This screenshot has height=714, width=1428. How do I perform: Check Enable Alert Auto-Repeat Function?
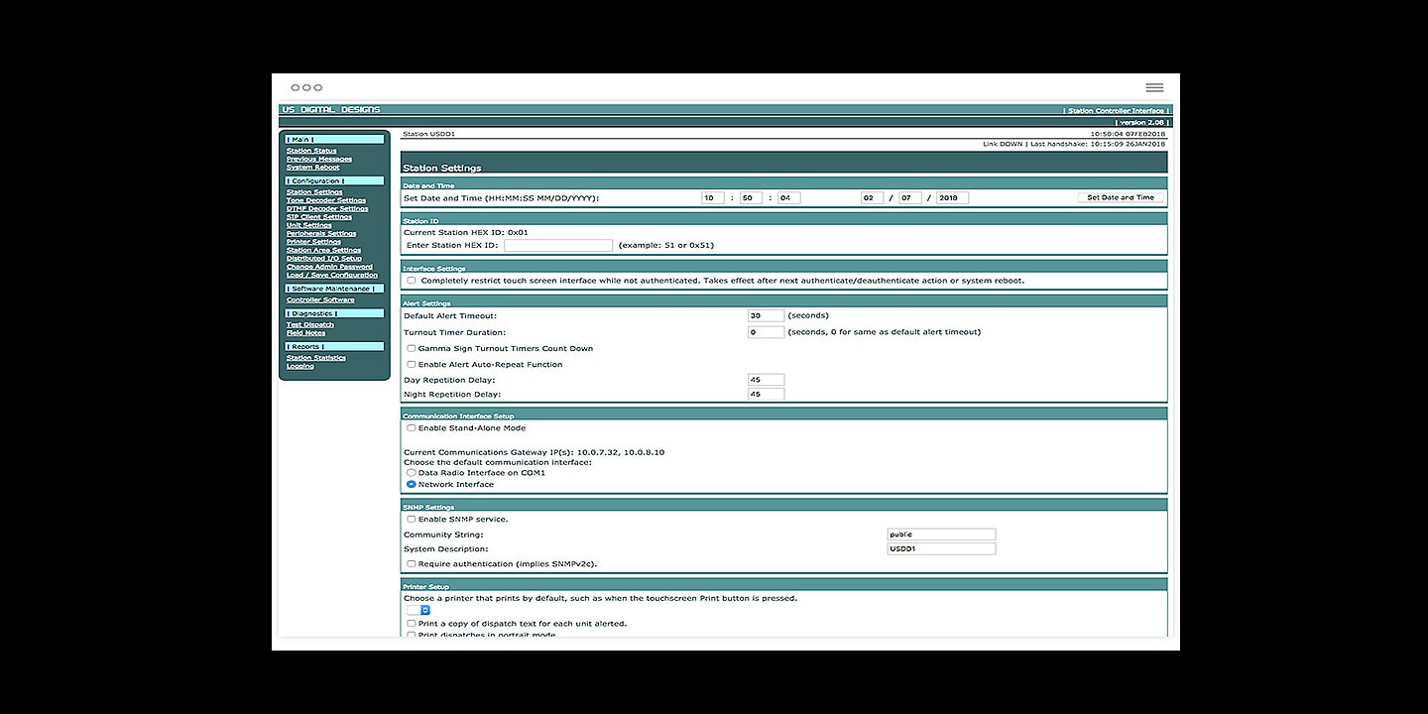412,365
